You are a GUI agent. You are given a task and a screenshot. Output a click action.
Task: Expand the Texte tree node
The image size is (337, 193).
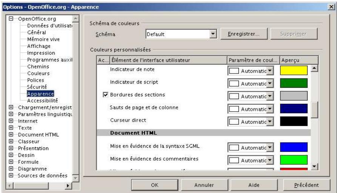pos(11,128)
